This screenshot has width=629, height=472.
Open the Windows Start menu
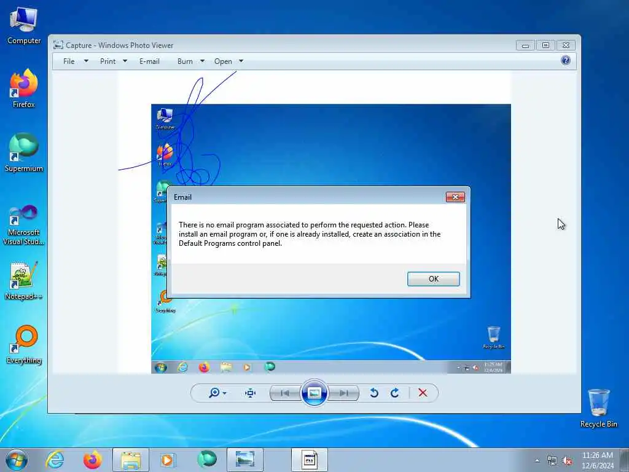[17, 460]
